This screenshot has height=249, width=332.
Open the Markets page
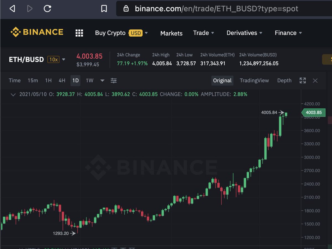coord(172,33)
